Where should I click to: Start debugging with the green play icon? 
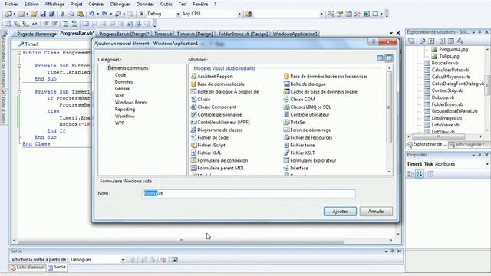[x=141, y=14]
